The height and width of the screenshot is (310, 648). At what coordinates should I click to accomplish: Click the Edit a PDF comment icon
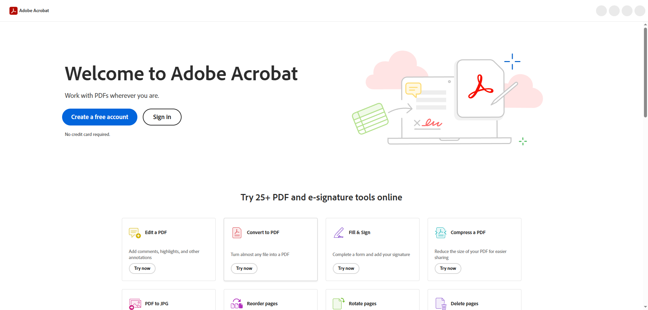point(135,233)
